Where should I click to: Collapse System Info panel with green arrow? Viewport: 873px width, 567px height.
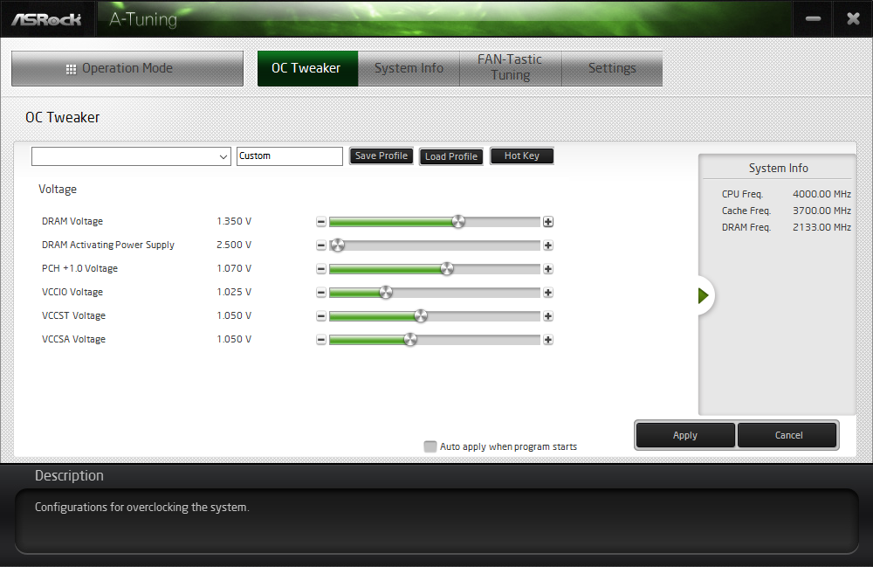[x=703, y=295]
